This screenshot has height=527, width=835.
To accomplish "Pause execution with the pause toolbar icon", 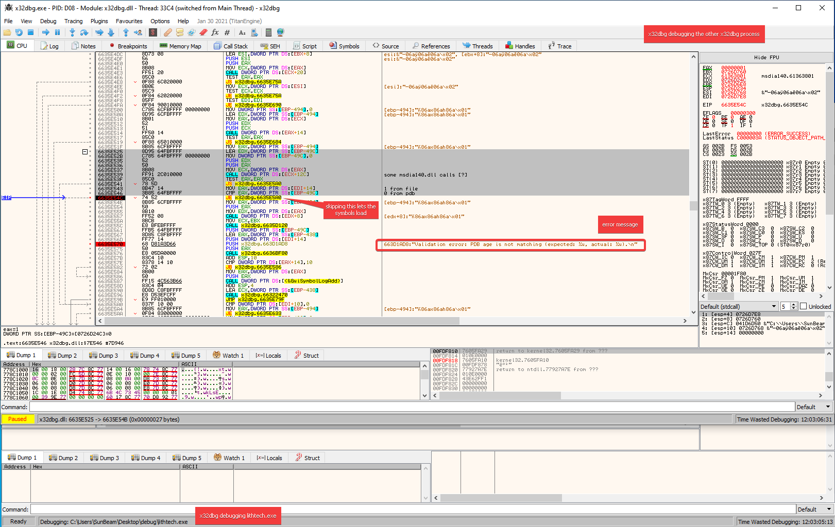I will 57,32.
